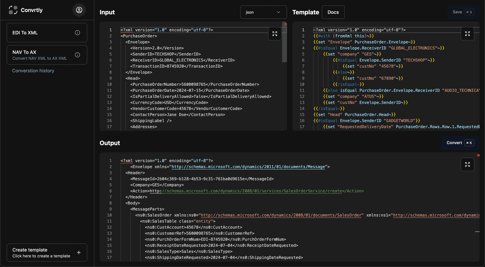Click the Message schema URL in Output

tap(248, 167)
